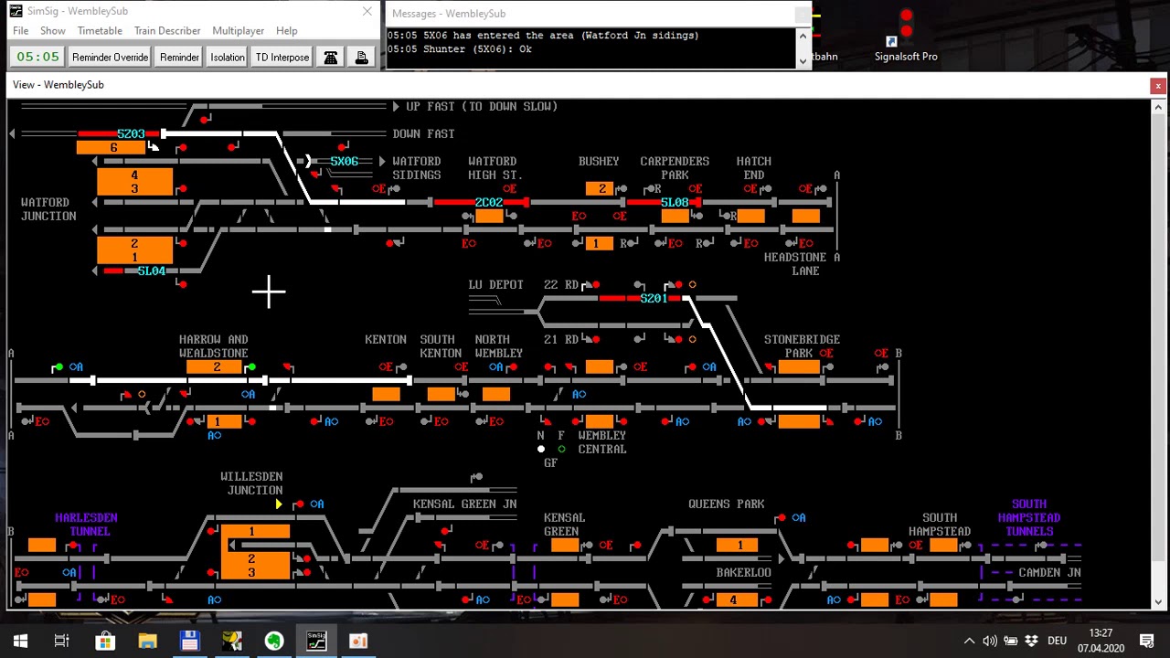Click the Isolation button

tap(228, 57)
